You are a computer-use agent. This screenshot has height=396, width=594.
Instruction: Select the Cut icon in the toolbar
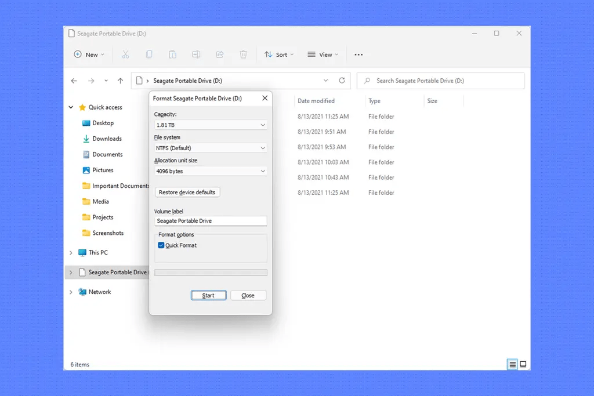(x=125, y=54)
